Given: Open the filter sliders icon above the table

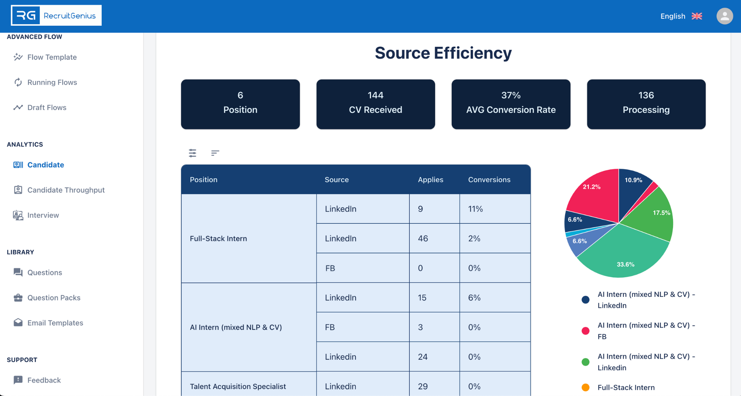Looking at the screenshot, I should [192, 153].
